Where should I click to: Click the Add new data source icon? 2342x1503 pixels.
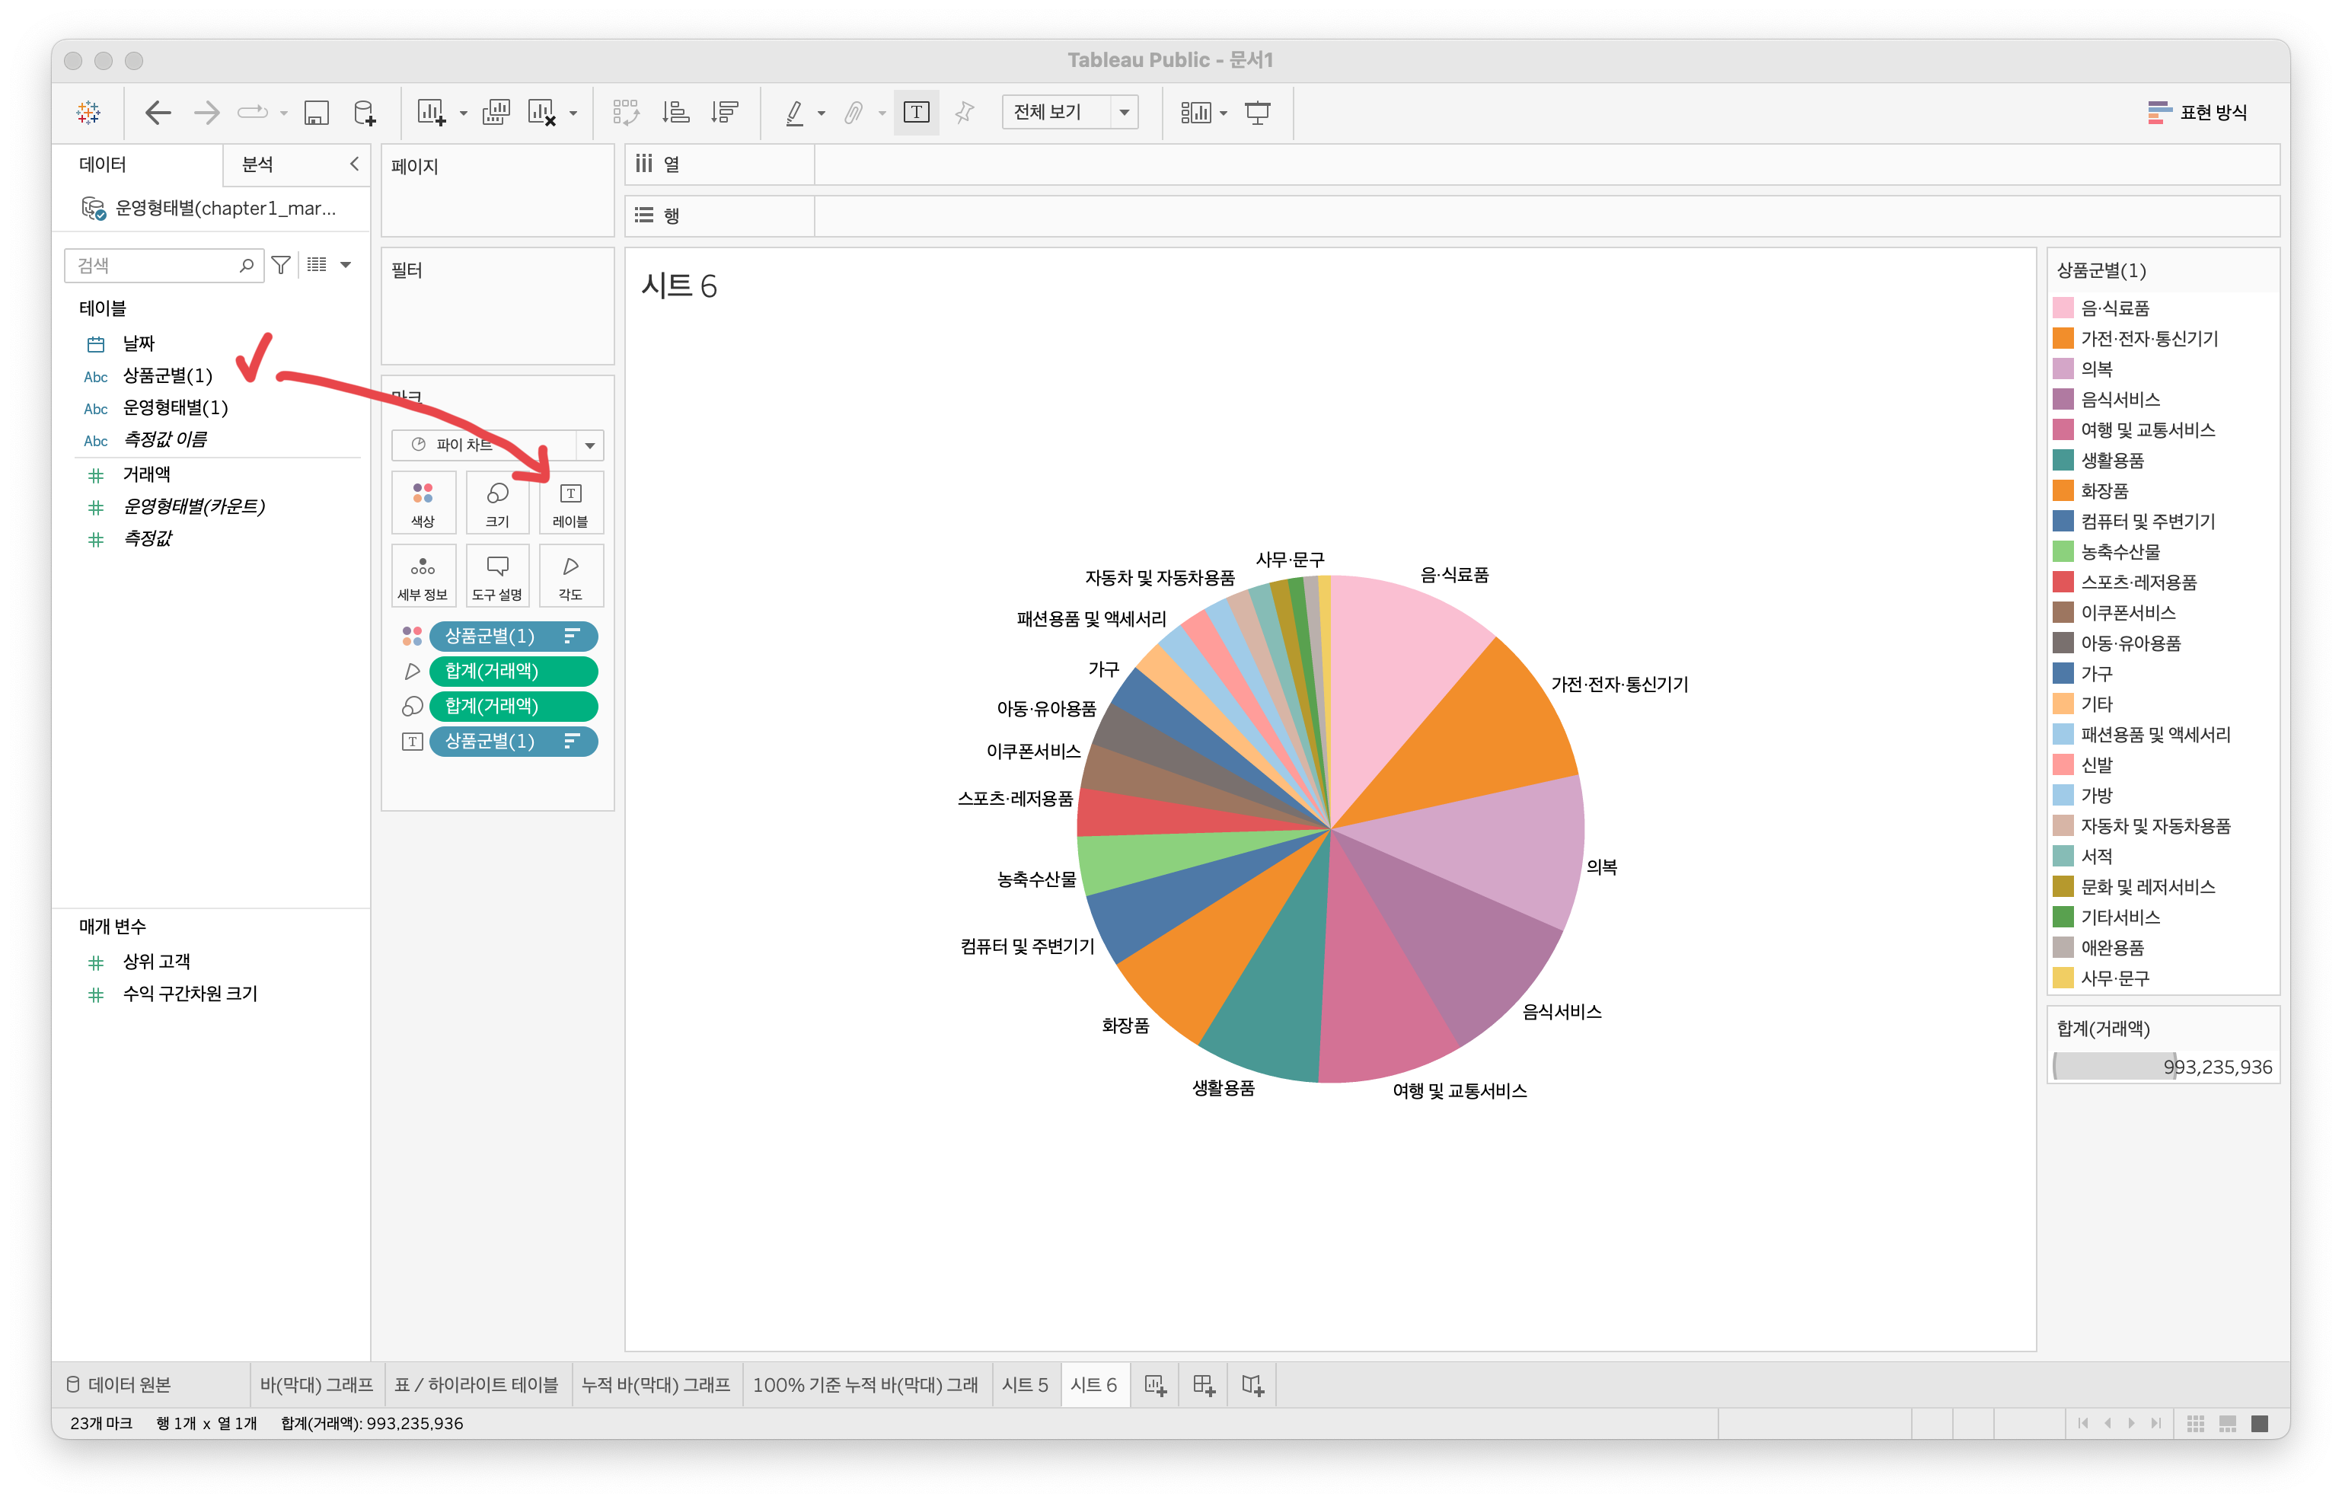coord(364,113)
